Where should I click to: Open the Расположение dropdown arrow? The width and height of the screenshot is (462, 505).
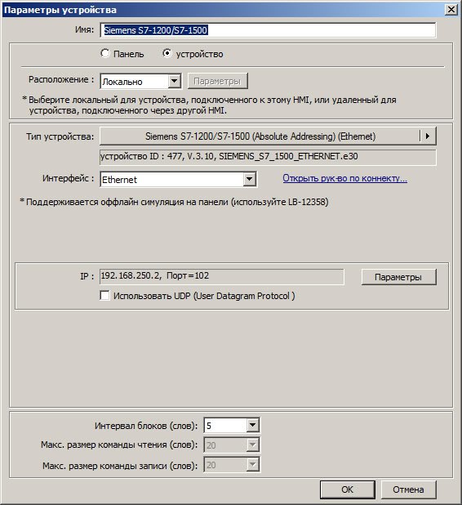pos(174,81)
